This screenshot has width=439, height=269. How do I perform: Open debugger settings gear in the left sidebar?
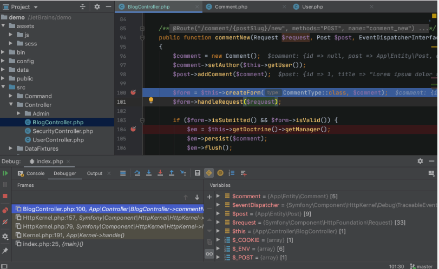point(5,237)
